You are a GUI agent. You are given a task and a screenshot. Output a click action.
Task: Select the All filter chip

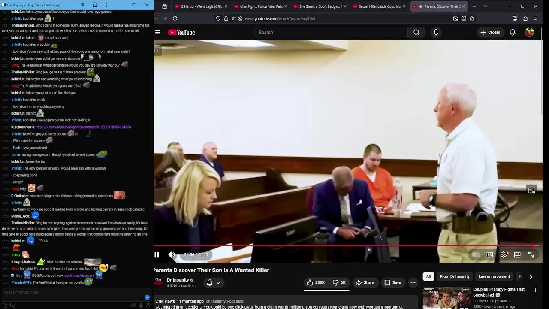click(x=428, y=276)
